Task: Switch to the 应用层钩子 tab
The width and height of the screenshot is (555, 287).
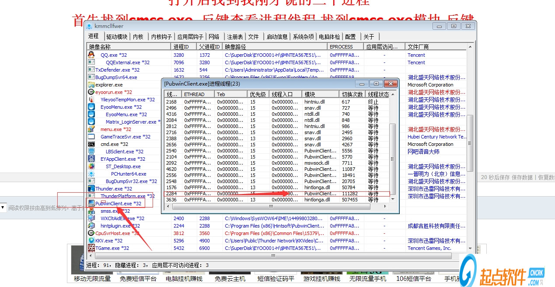Action: click(x=191, y=37)
